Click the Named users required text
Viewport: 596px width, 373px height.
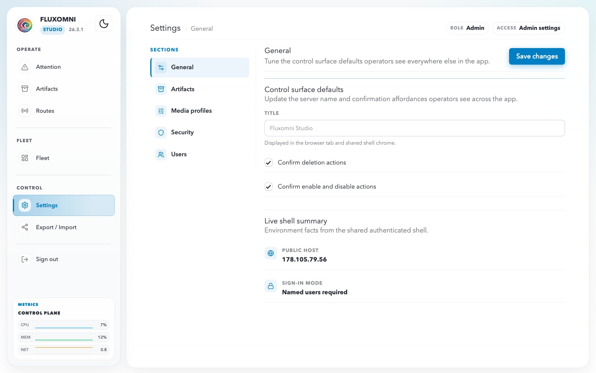coord(315,292)
